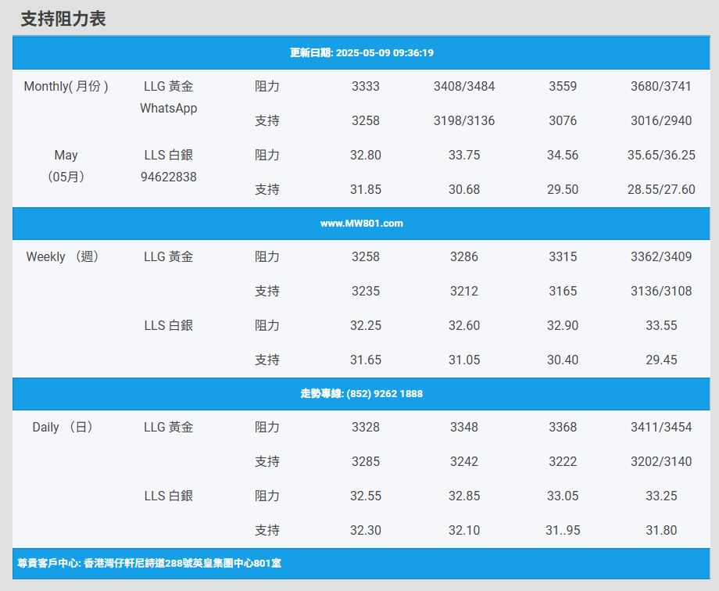The width and height of the screenshot is (719, 591).
Task: Select the value 32.90
Action: click(563, 325)
